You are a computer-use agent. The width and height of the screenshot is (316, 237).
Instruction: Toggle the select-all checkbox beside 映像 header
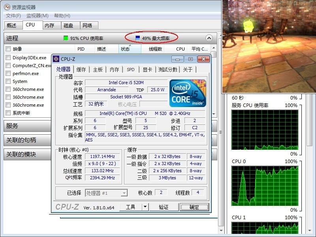[x=8, y=49]
